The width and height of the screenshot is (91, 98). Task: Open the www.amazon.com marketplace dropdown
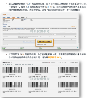54,63
